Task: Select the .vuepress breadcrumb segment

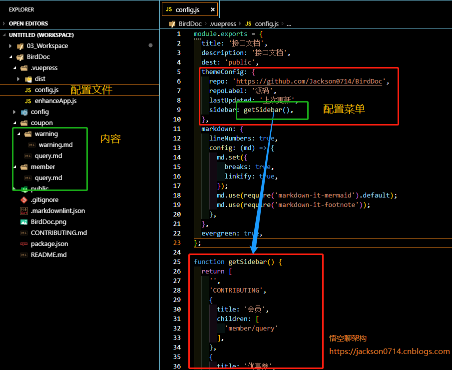Action: click(x=223, y=24)
